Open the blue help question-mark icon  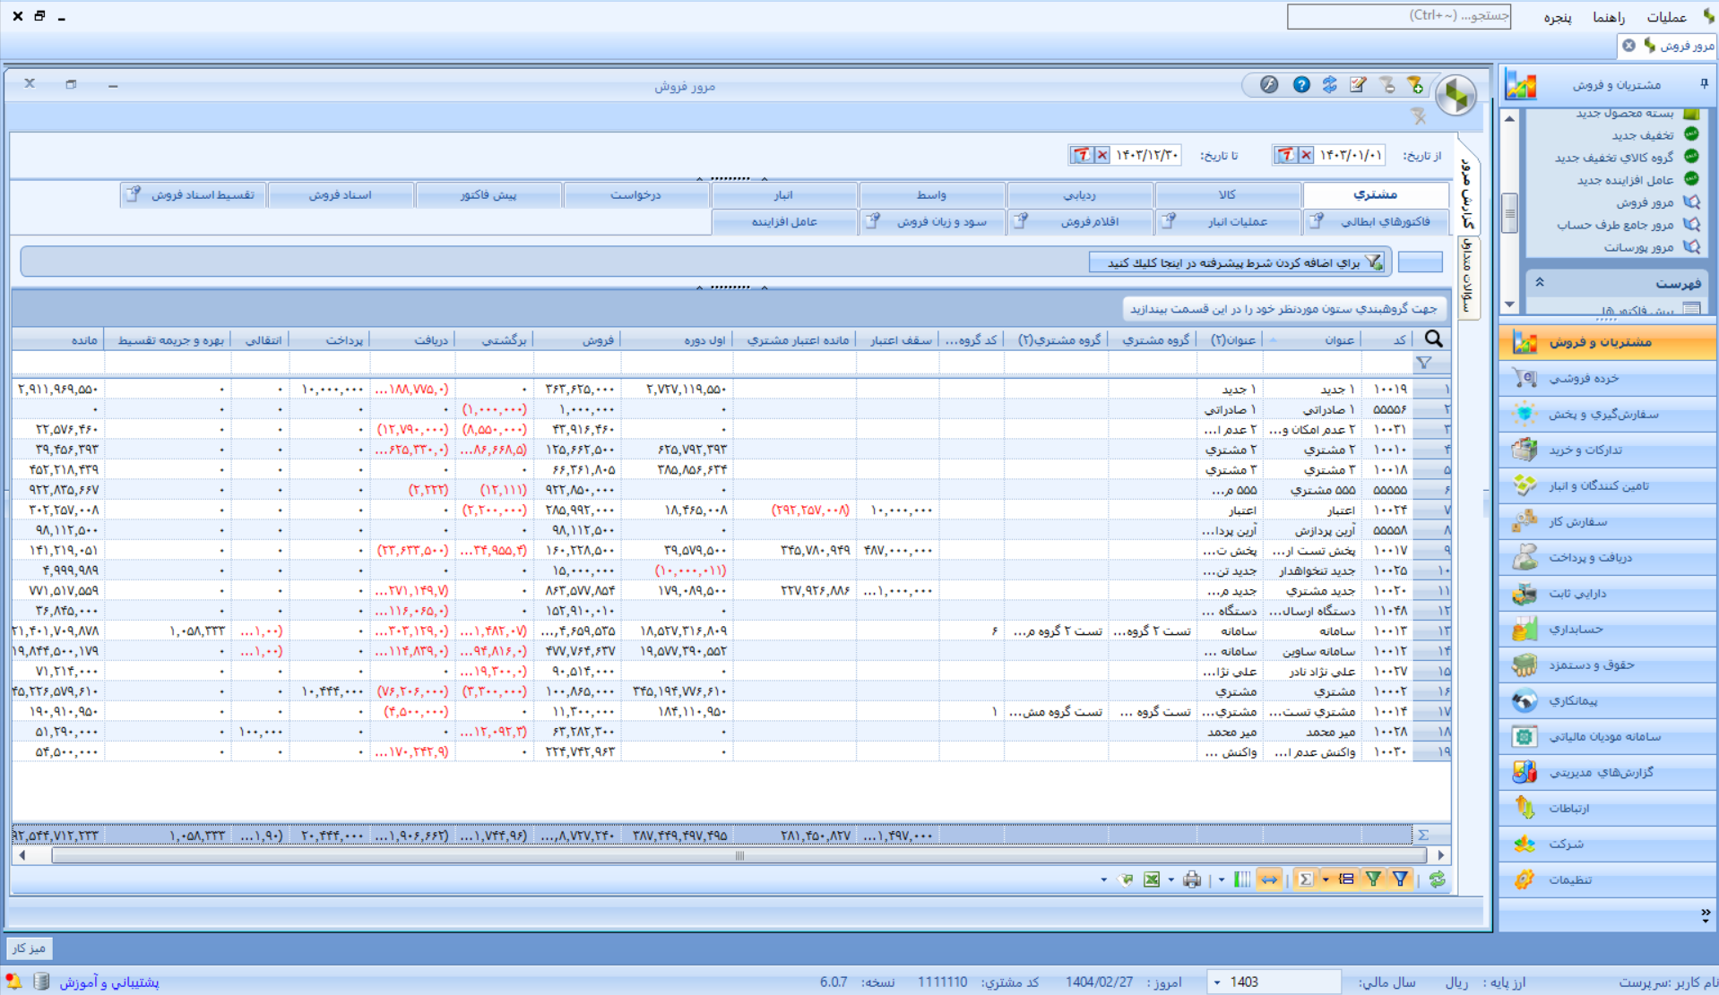pos(1300,85)
